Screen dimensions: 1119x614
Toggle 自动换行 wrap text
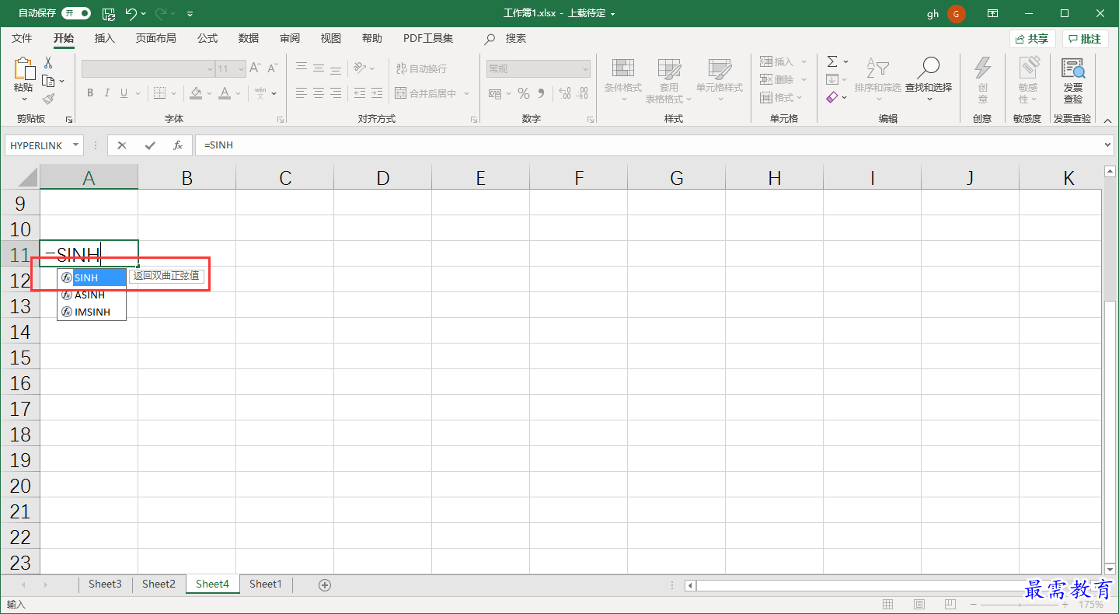point(421,69)
